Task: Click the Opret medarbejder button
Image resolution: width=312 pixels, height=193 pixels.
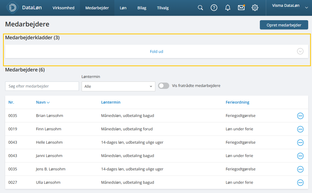Action: 284,25
